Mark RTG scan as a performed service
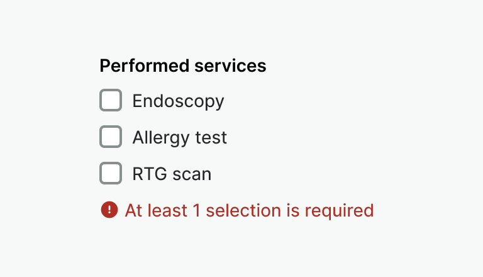This screenshot has height=277, width=483. click(x=111, y=174)
